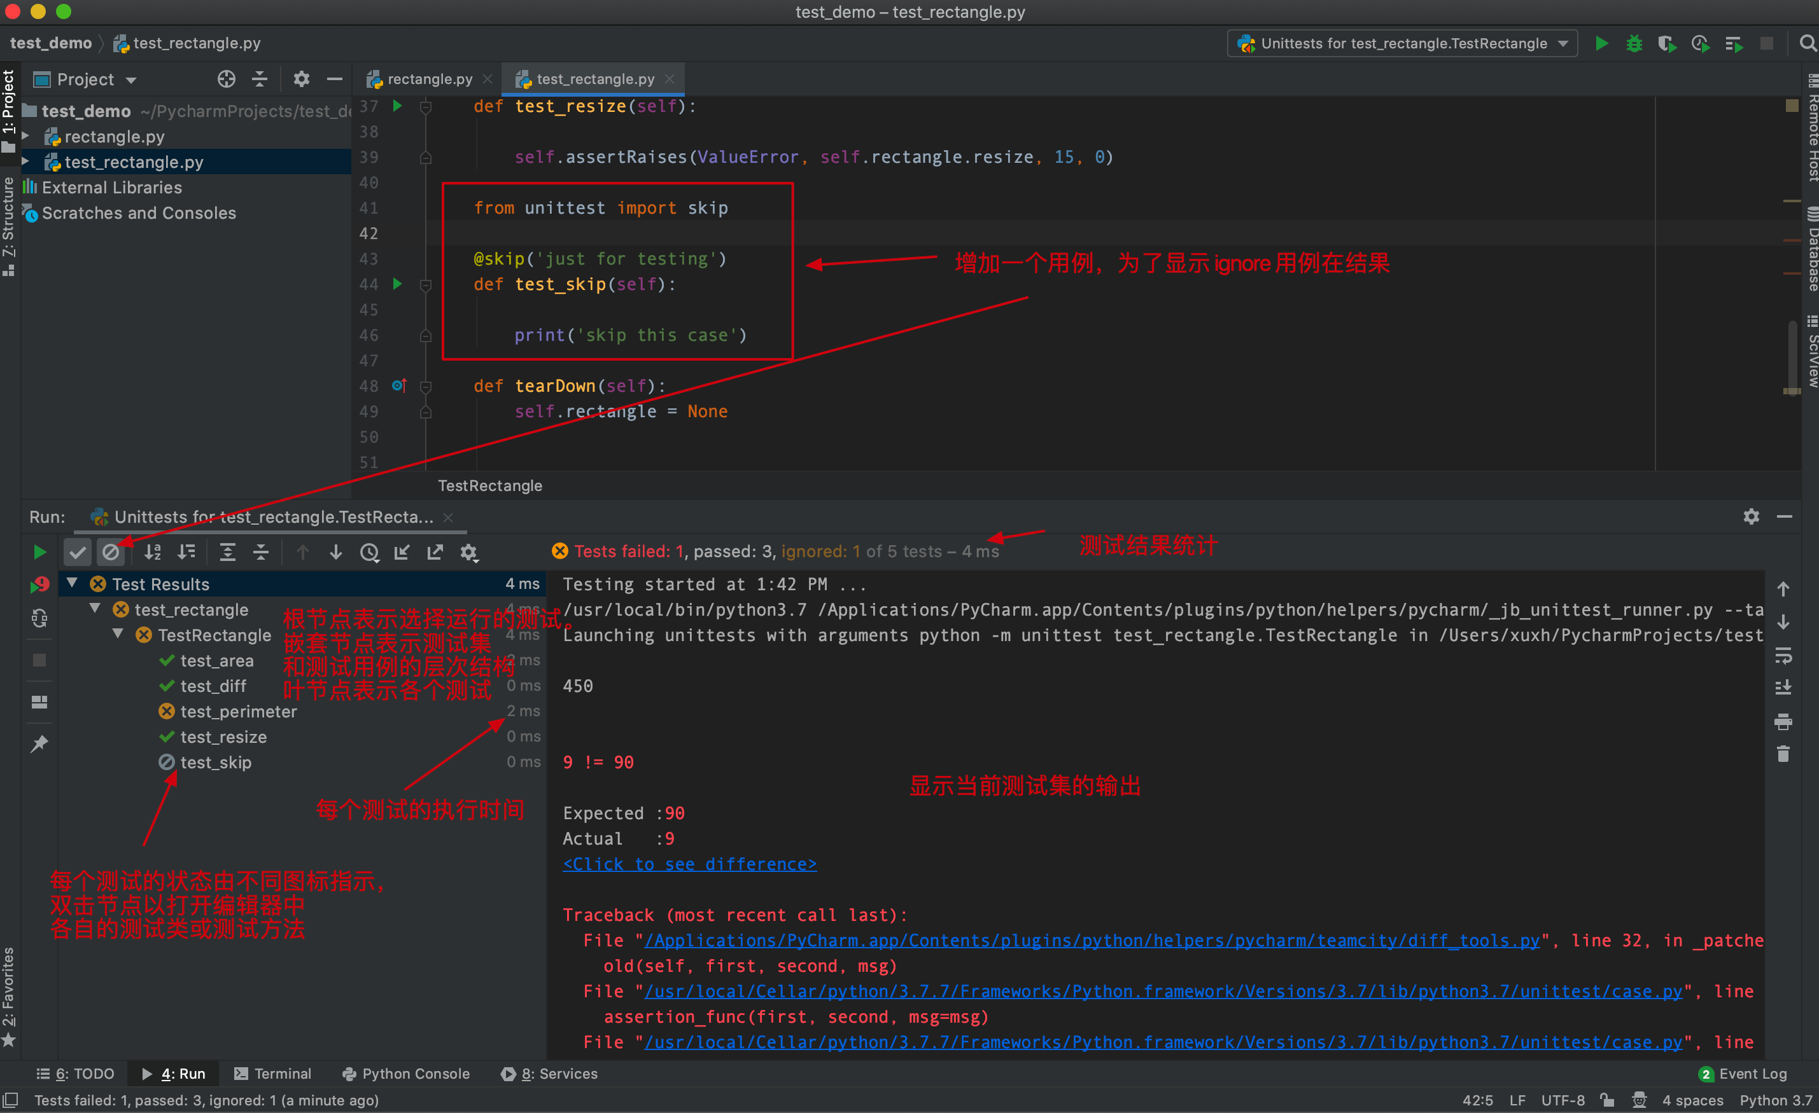The height and width of the screenshot is (1113, 1819).
Task: Expand test_rectangle.py in project tree
Action: pyautogui.click(x=26, y=162)
